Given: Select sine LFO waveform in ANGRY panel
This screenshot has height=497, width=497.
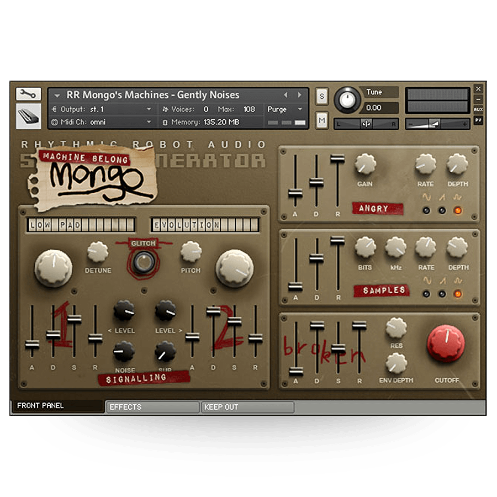Looking at the screenshot, I should [426, 210].
